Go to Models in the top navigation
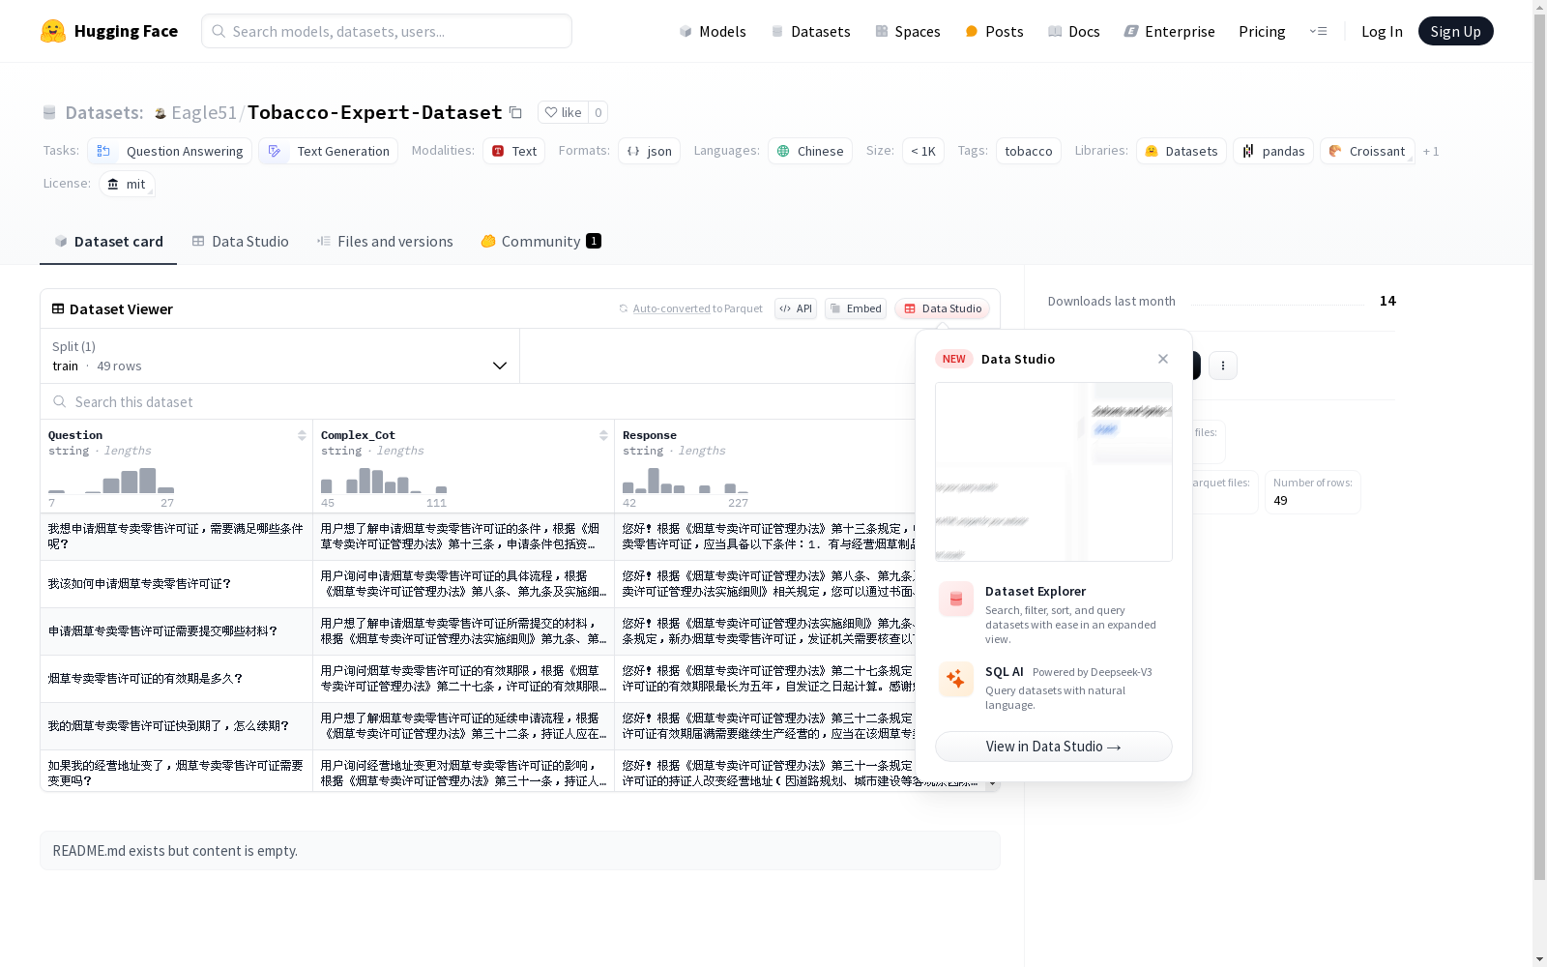This screenshot has width=1547, height=967. tap(713, 31)
